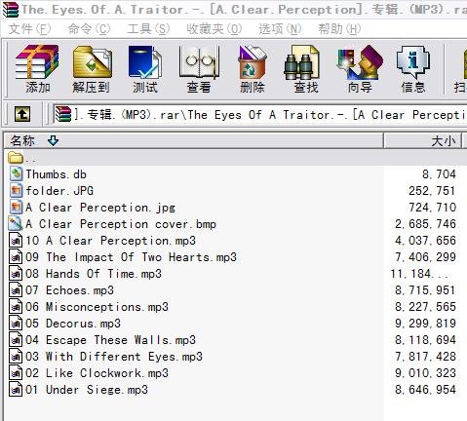Open the Help (帮助) menu
Screen dimensions: 467x421
point(339,29)
